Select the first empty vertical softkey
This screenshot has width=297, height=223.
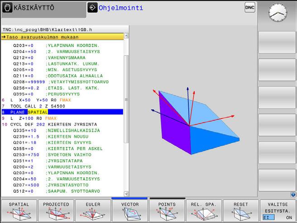pyautogui.click(x=277, y=43)
